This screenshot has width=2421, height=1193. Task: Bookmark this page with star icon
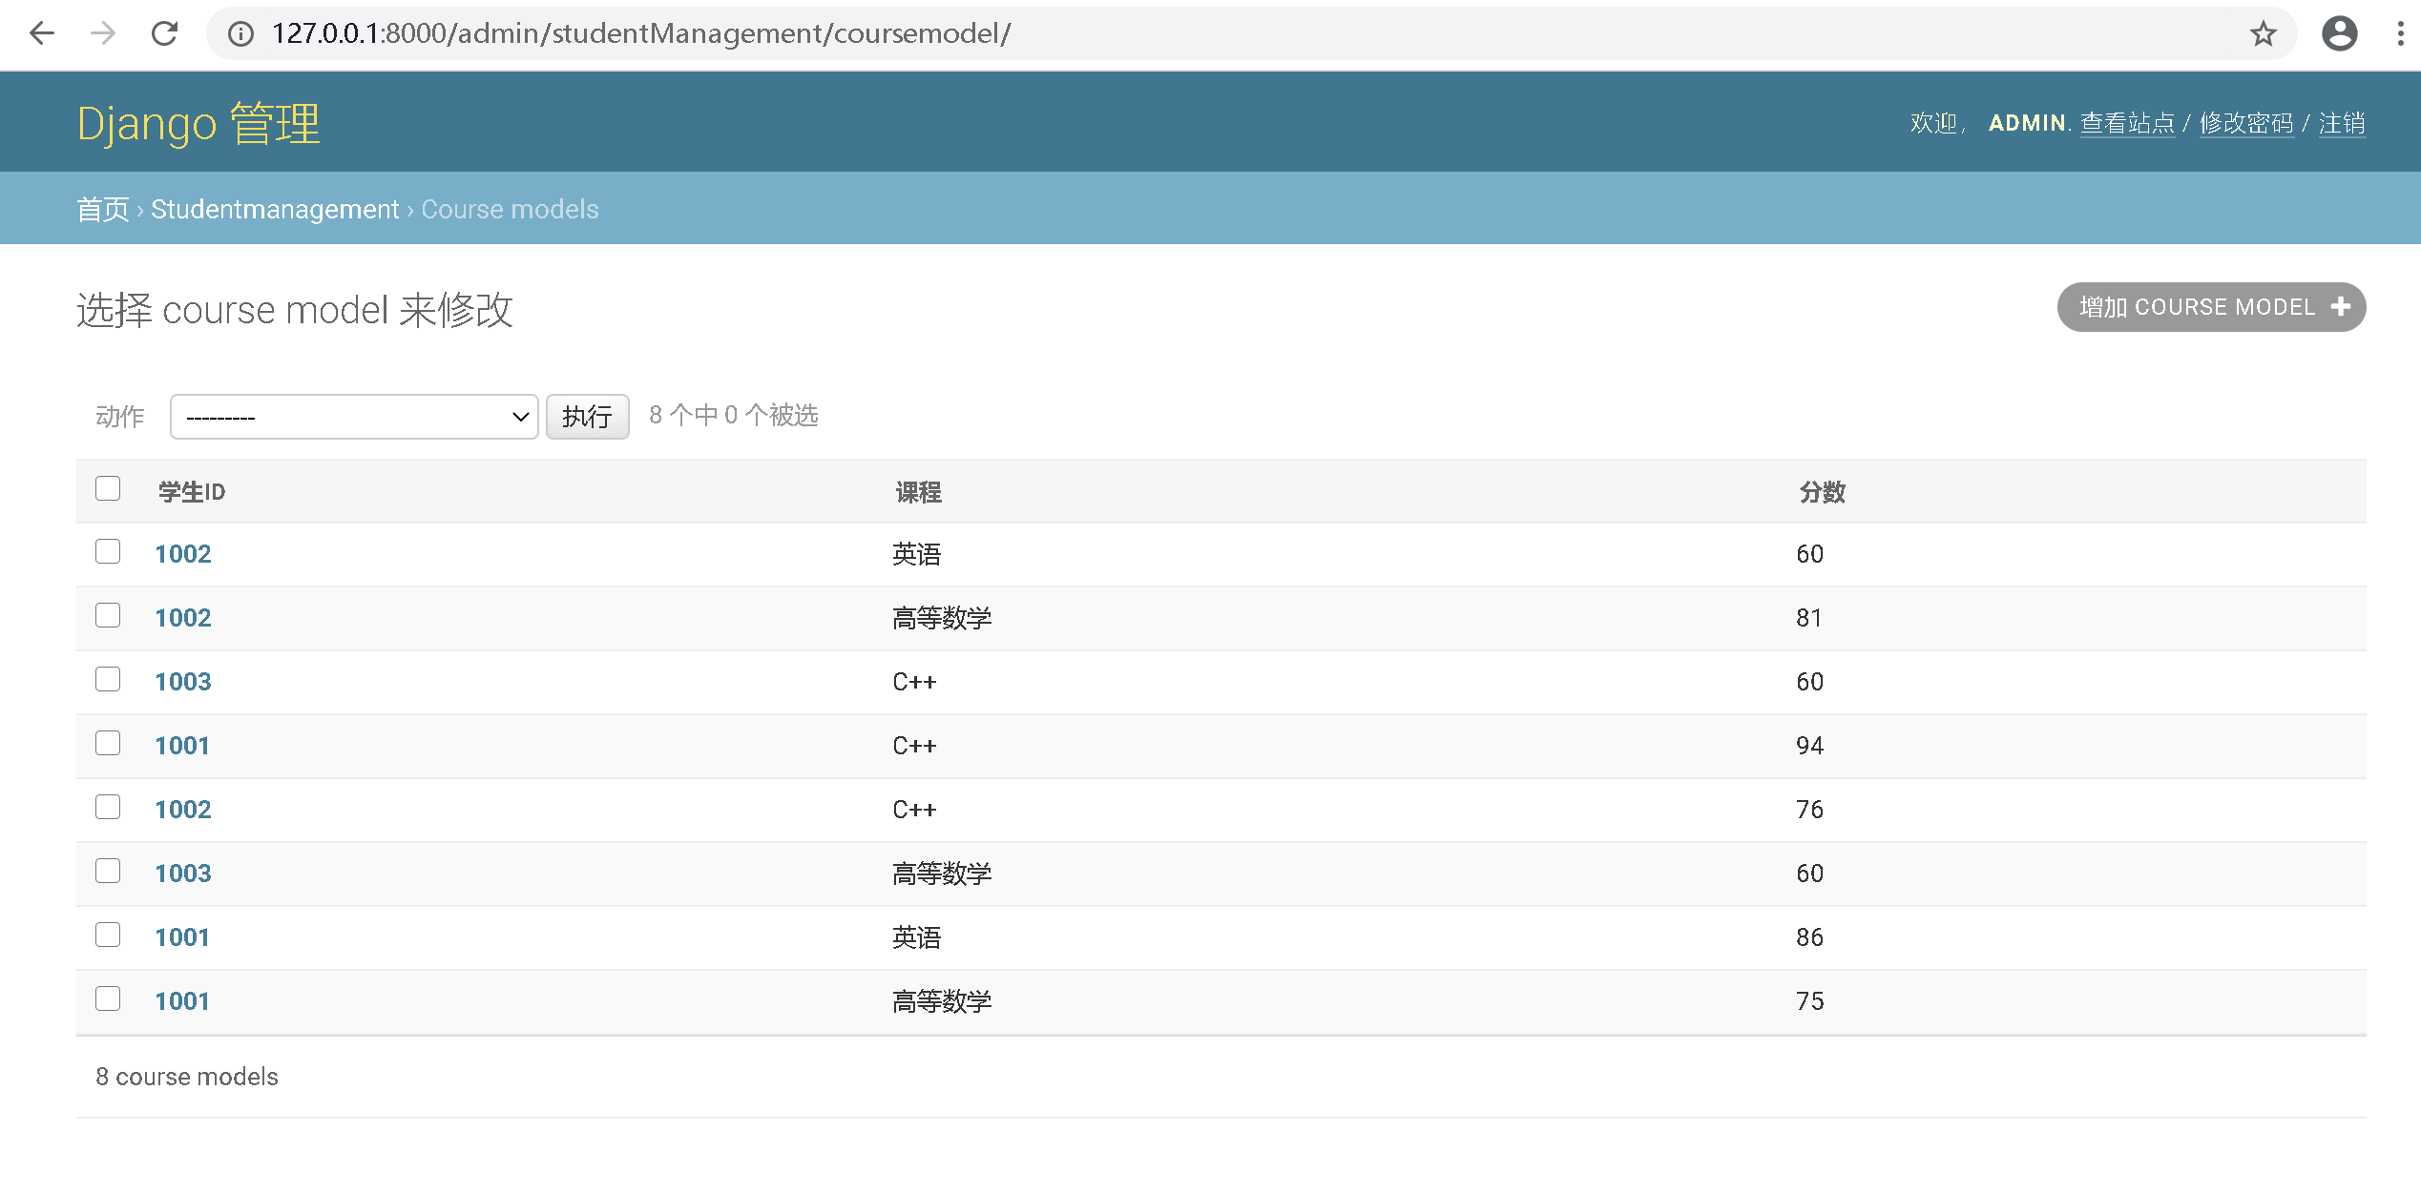[x=2263, y=34]
